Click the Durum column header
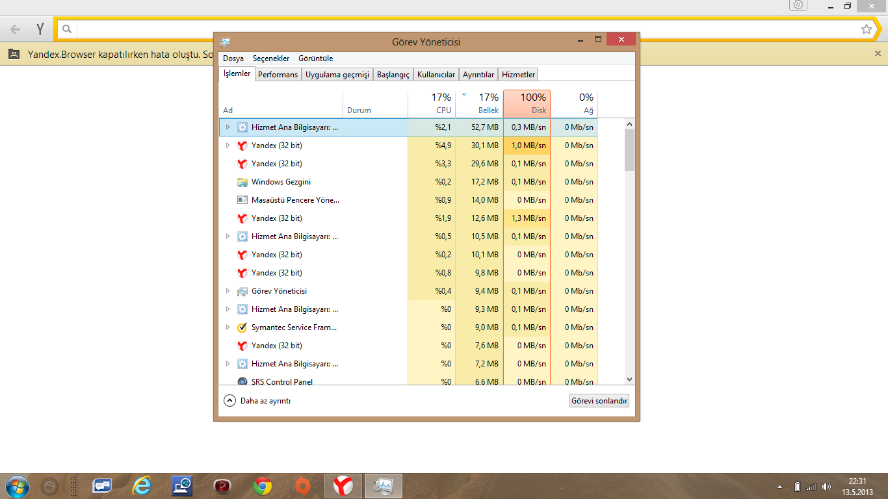Screen dimensions: 888x499 coord(375,104)
